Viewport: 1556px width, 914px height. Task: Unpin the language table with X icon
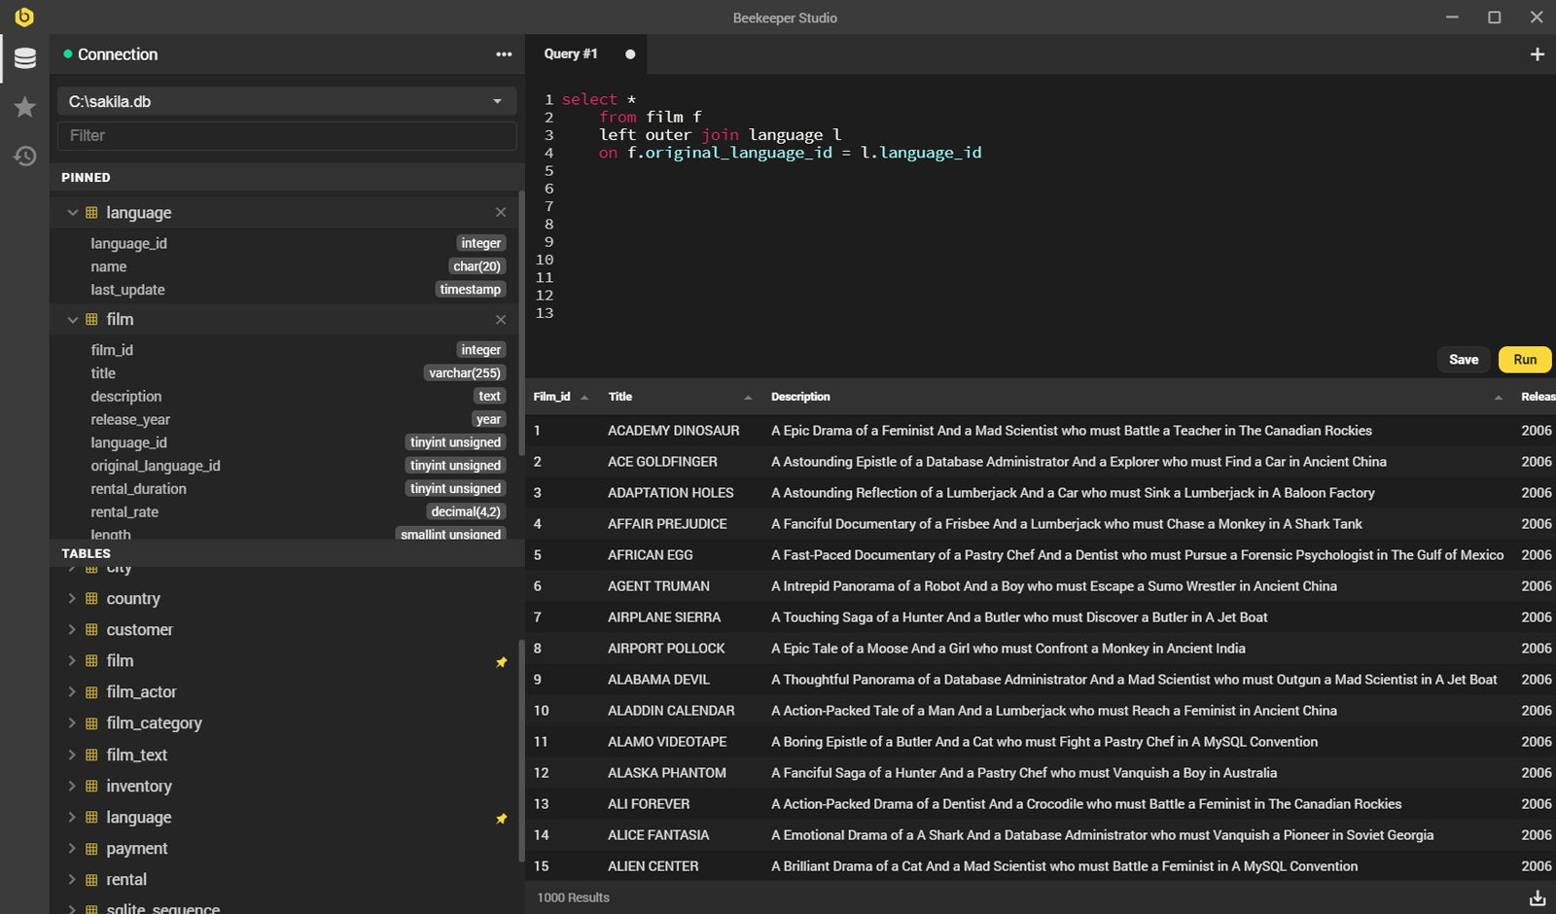pyautogui.click(x=501, y=213)
